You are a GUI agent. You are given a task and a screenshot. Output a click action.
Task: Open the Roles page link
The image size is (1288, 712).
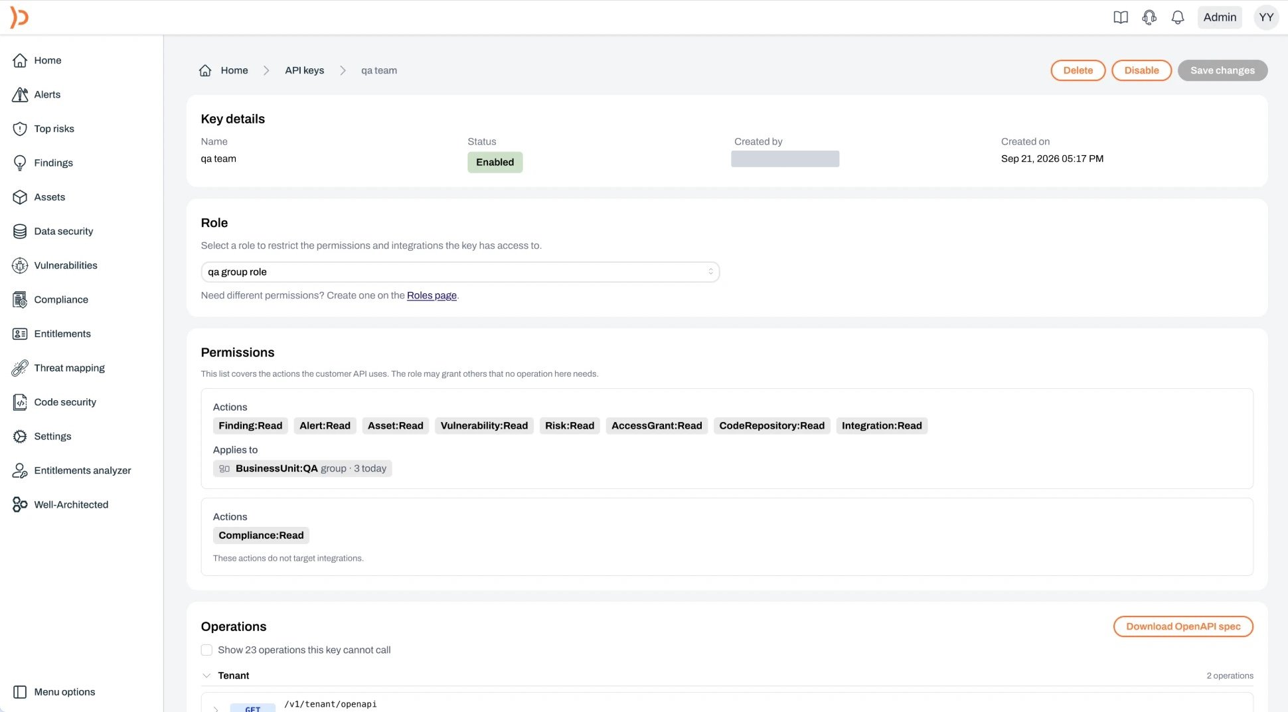tap(432, 295)
